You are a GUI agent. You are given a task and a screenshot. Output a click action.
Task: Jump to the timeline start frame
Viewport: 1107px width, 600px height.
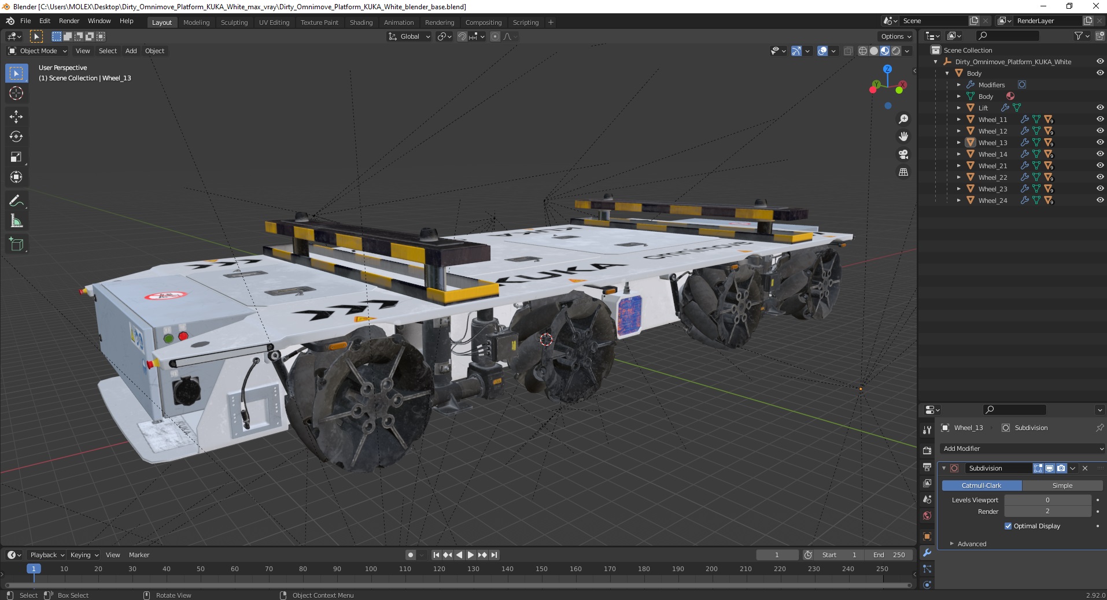(436, 555)
